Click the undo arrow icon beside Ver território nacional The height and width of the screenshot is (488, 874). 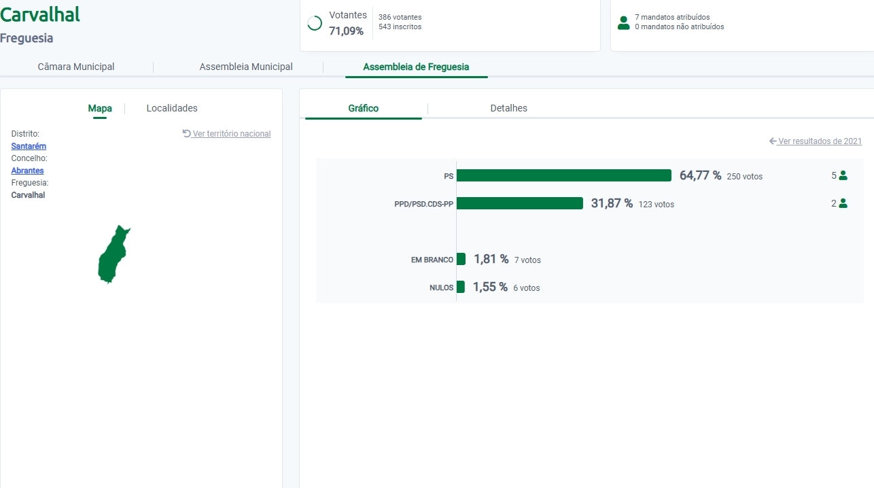coord(186,134)
